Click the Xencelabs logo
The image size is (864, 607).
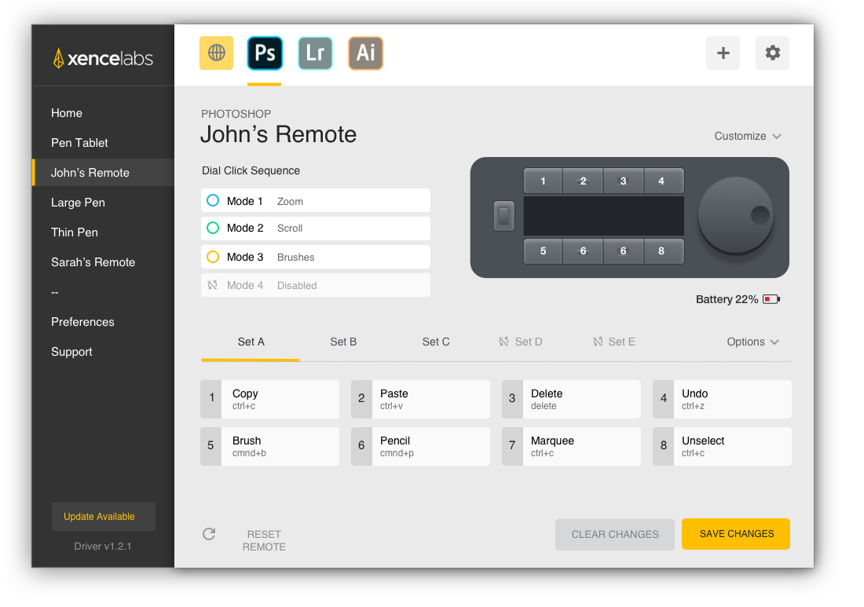[x=103, y=58]
